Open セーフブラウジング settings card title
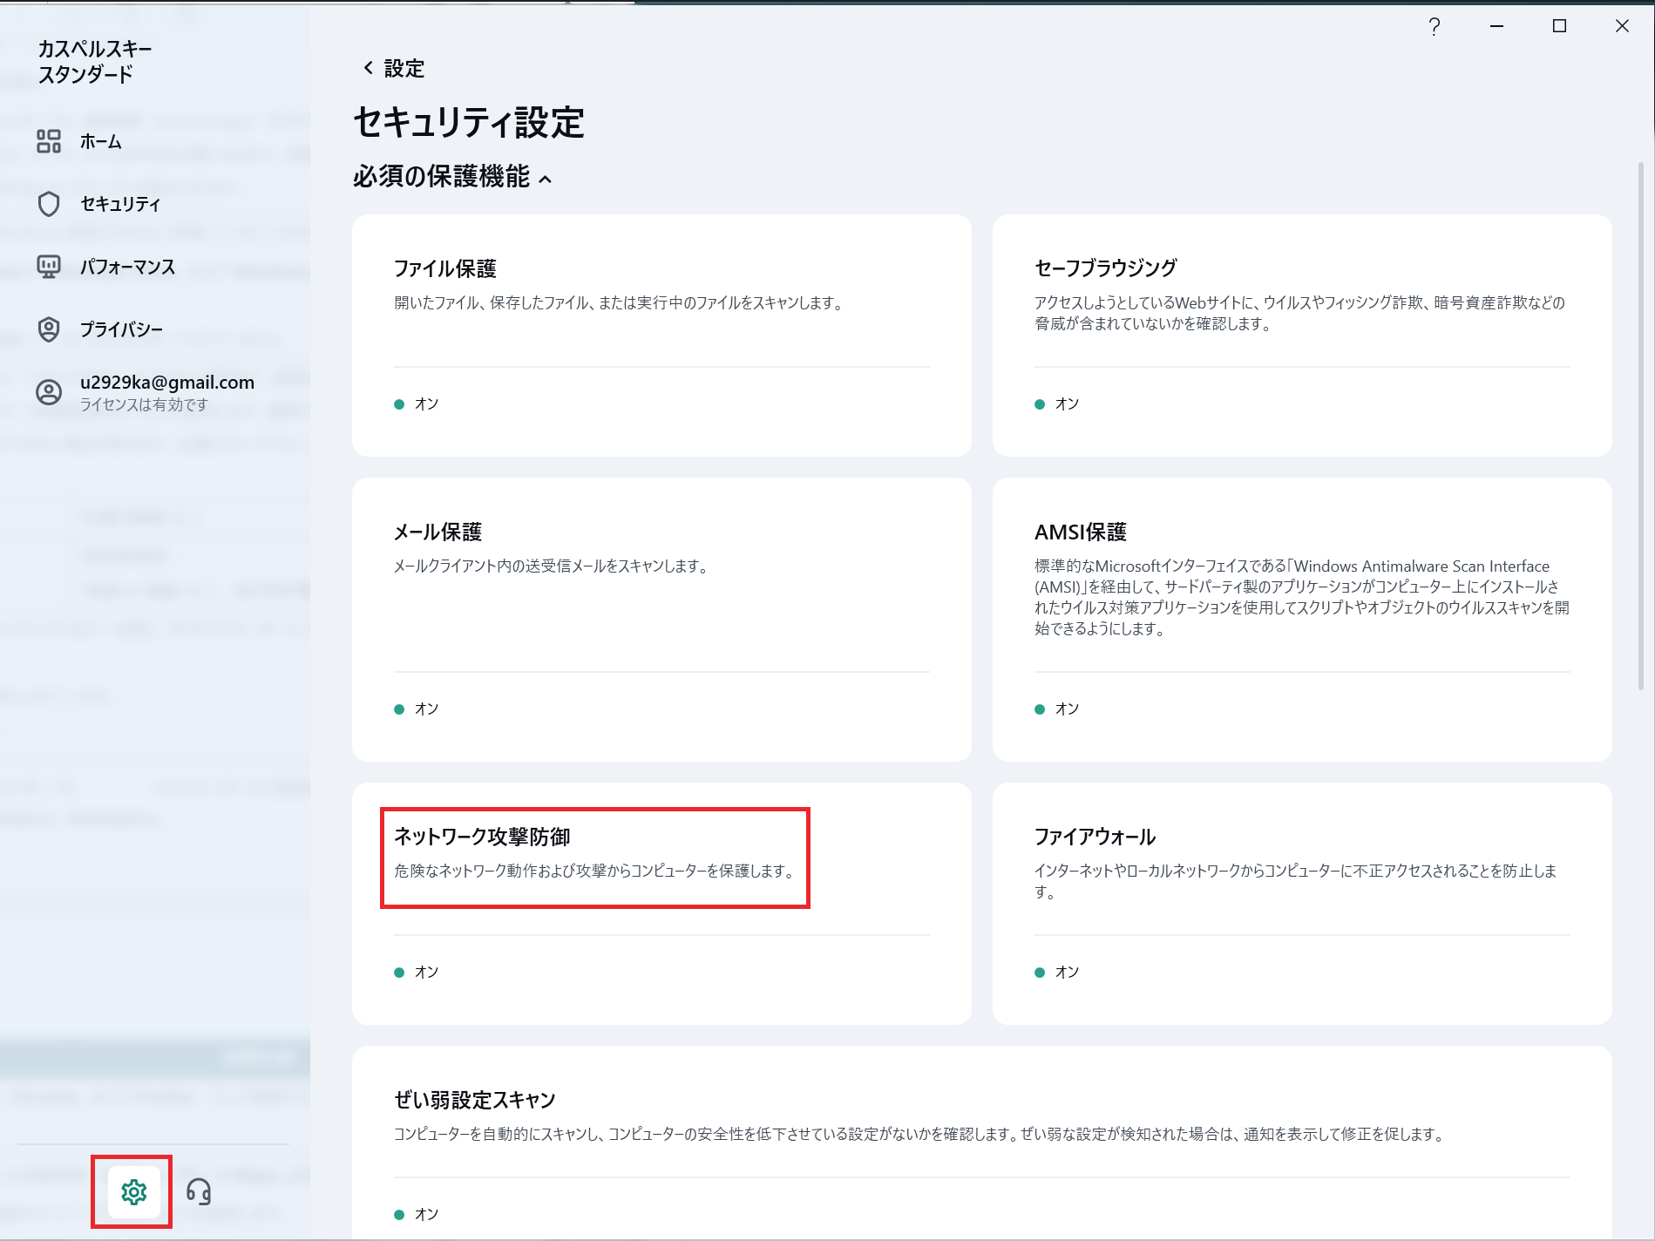 (1106, 268)
